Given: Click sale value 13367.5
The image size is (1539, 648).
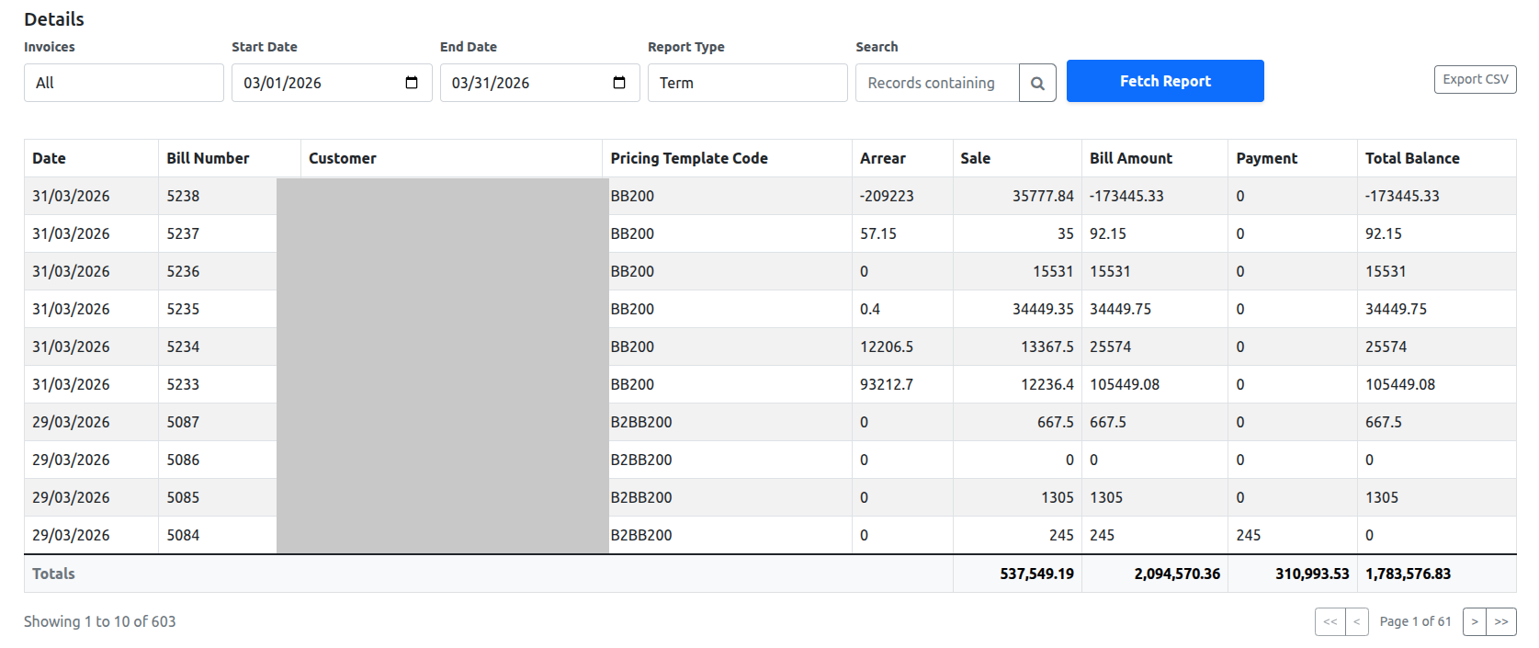Looking at the screenshot, I should tap(1047, 347).
